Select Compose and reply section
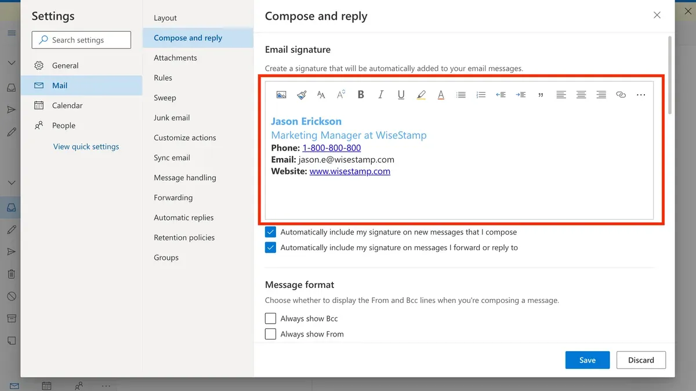Image resolution: width=696 pixels, height=391 pixels. [x=198, y=38]
